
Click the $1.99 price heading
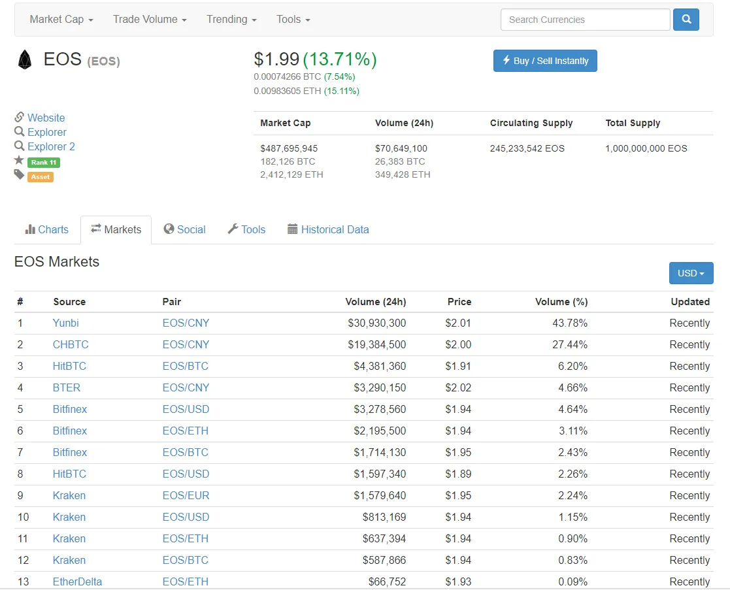click(276, 59)
